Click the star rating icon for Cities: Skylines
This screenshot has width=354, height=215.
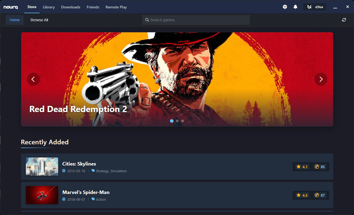tap(298, 166)
